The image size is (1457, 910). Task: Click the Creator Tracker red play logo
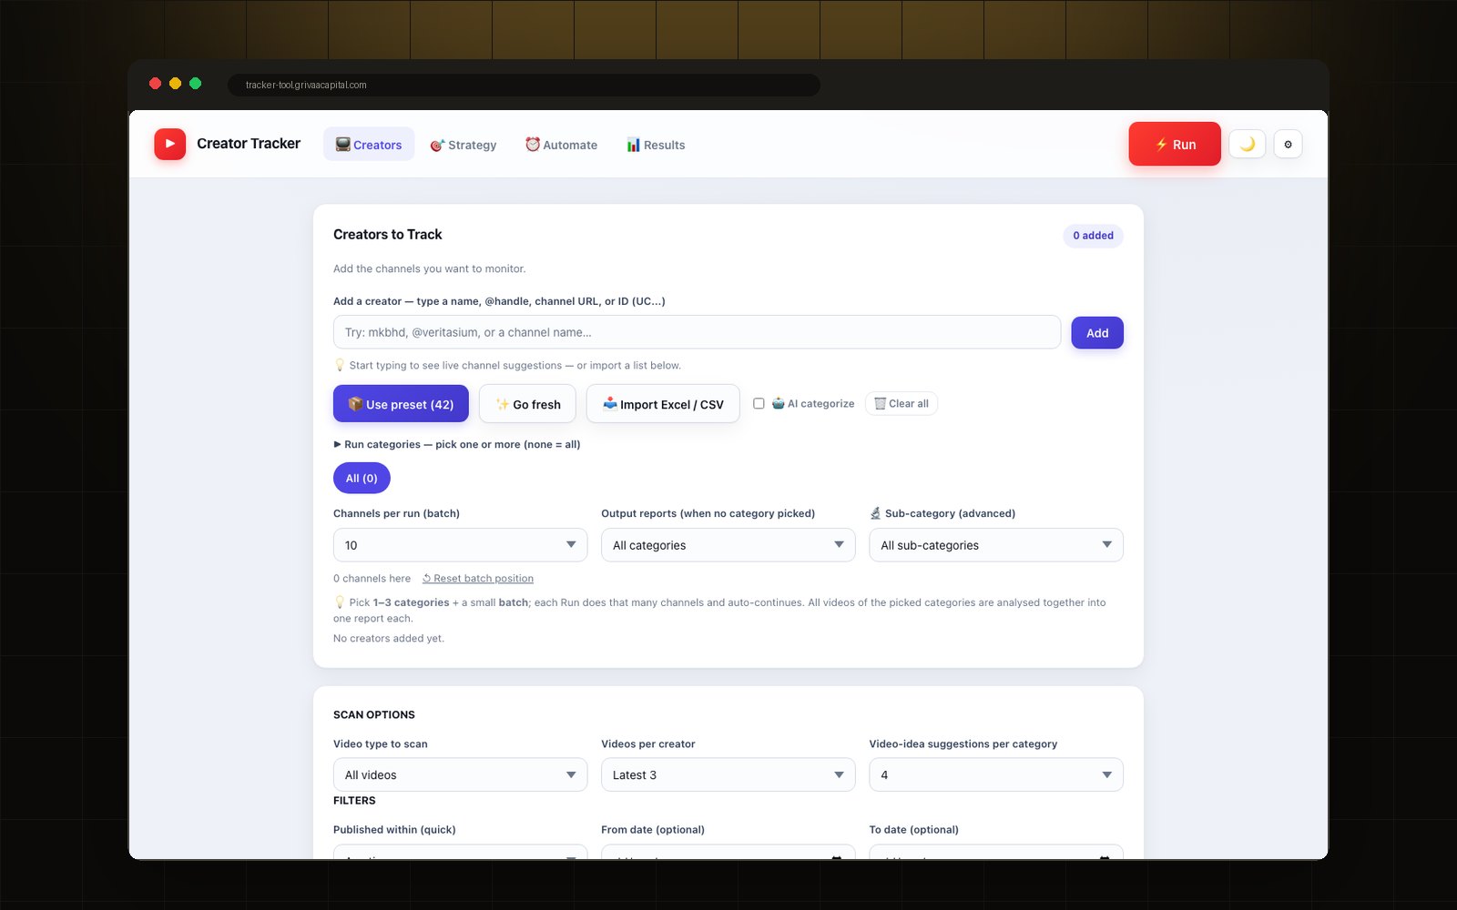click(x=169, y=144)
